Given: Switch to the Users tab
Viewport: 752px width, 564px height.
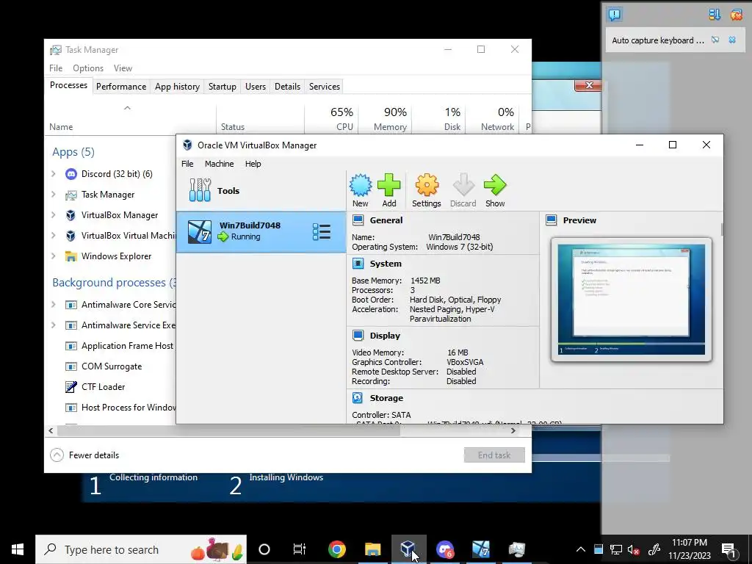Looking at the screenshot, I should pyautogui.click(x=255, y=87).
